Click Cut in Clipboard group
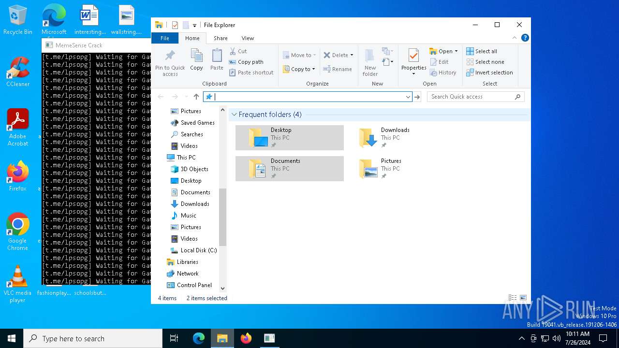The height and width of the screenshot is (348, 619). tap(238, 51)
